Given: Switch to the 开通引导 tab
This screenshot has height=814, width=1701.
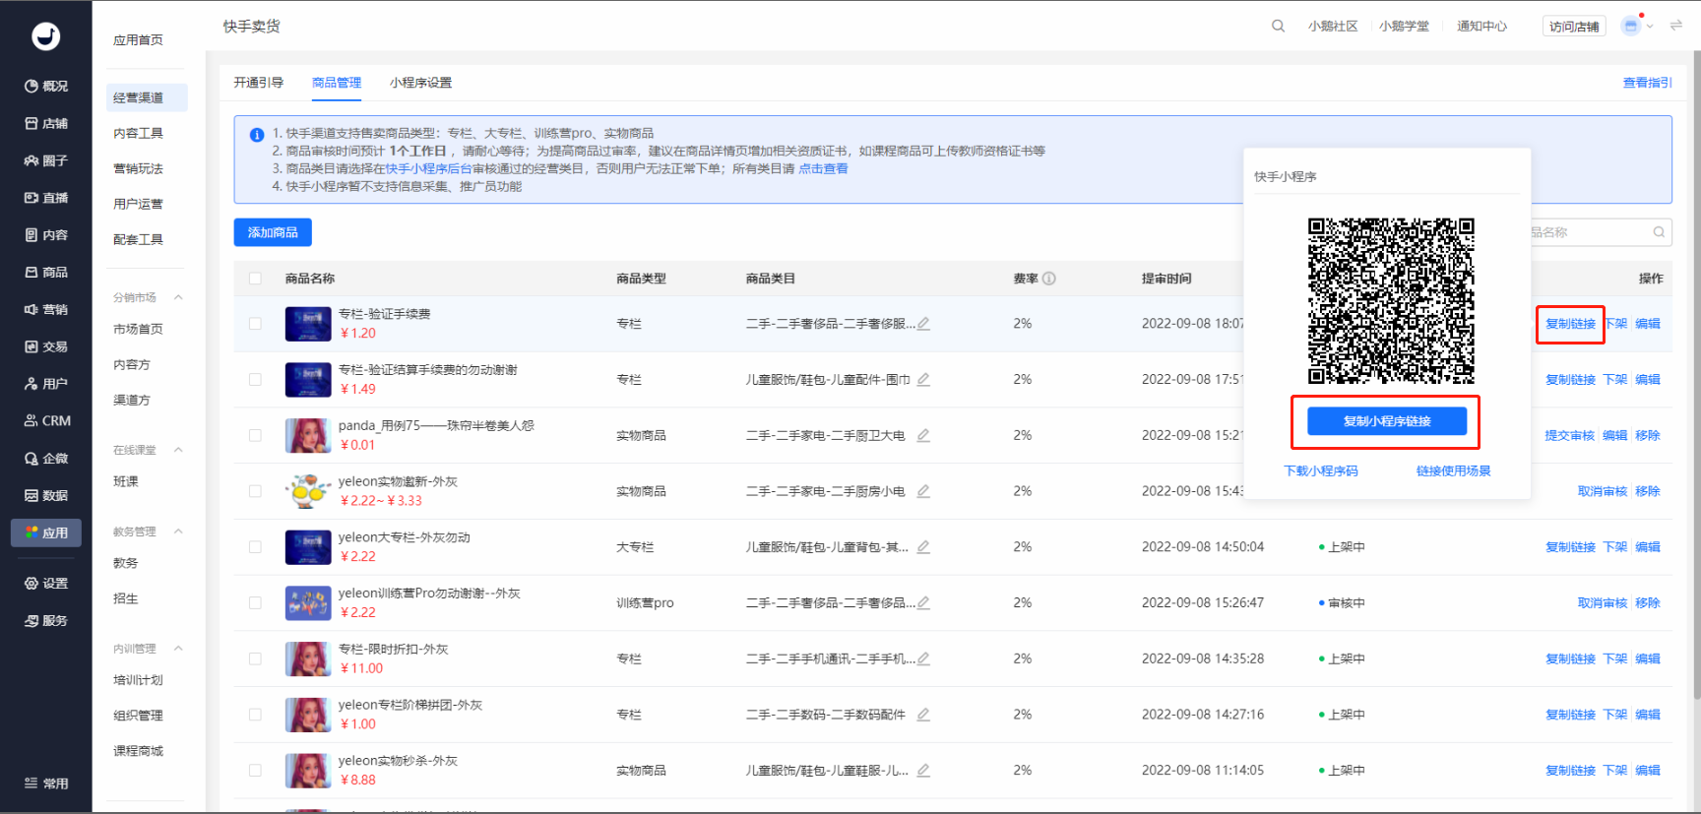Looking at the screenshot, I should (258, 83).
